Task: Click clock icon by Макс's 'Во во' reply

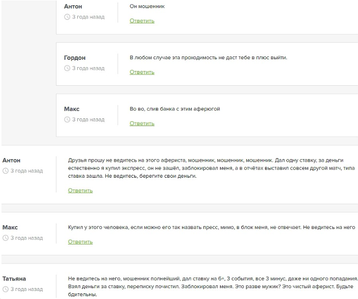Action: coord(67,119)
